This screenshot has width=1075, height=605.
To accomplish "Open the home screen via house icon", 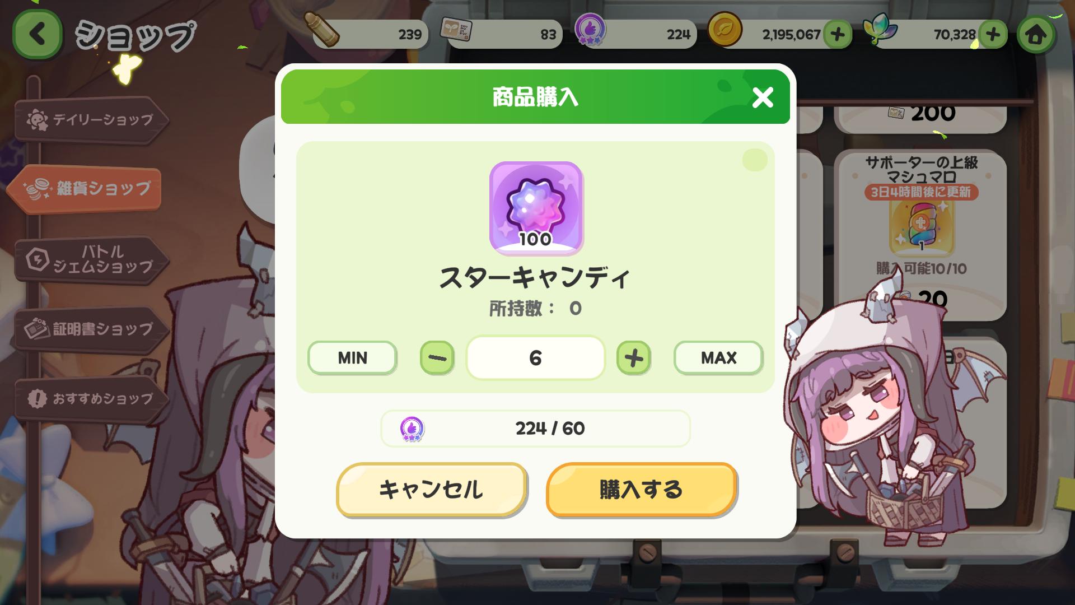I will click(x=1036, y=35).
